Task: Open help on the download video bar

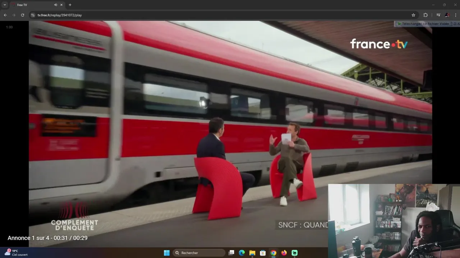Action: tap(455, 24)
